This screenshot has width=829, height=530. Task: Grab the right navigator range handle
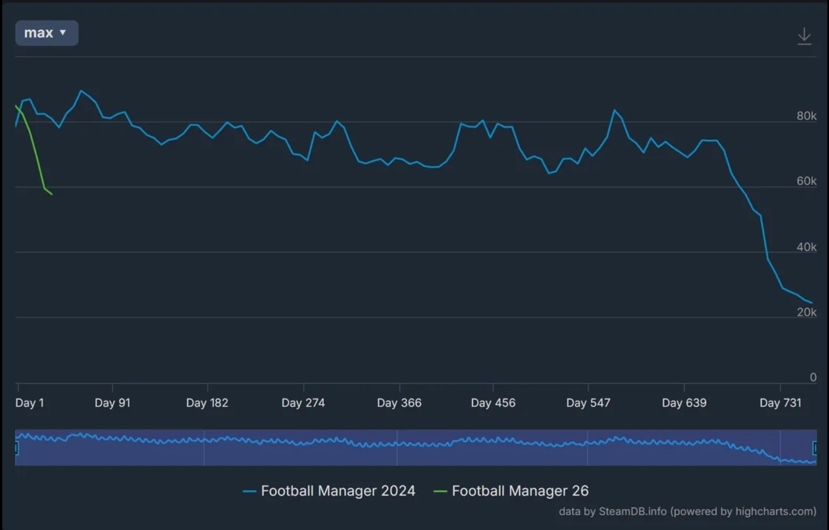[815, 448]
